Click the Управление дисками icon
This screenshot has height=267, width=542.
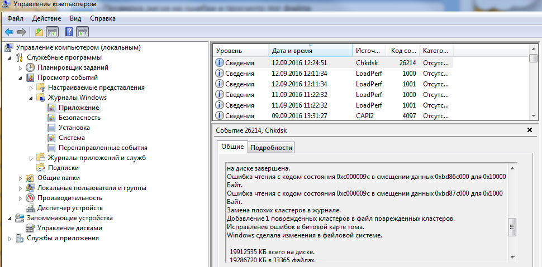pos(30,228)
